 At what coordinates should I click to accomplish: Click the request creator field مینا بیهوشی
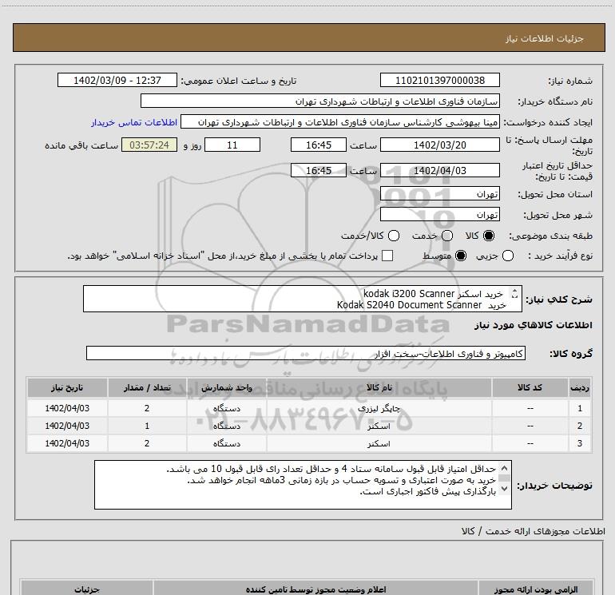[x=340, y=122]
